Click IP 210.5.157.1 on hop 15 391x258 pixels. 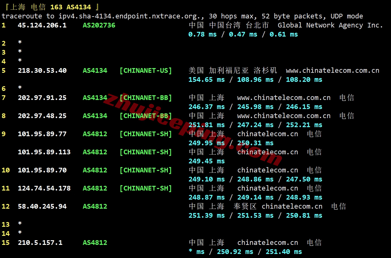pos(40,242)
